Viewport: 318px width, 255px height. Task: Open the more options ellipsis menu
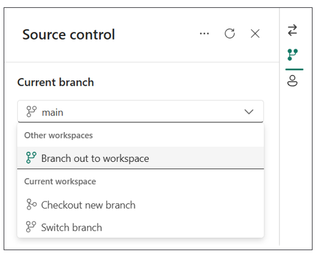[204, 33]
